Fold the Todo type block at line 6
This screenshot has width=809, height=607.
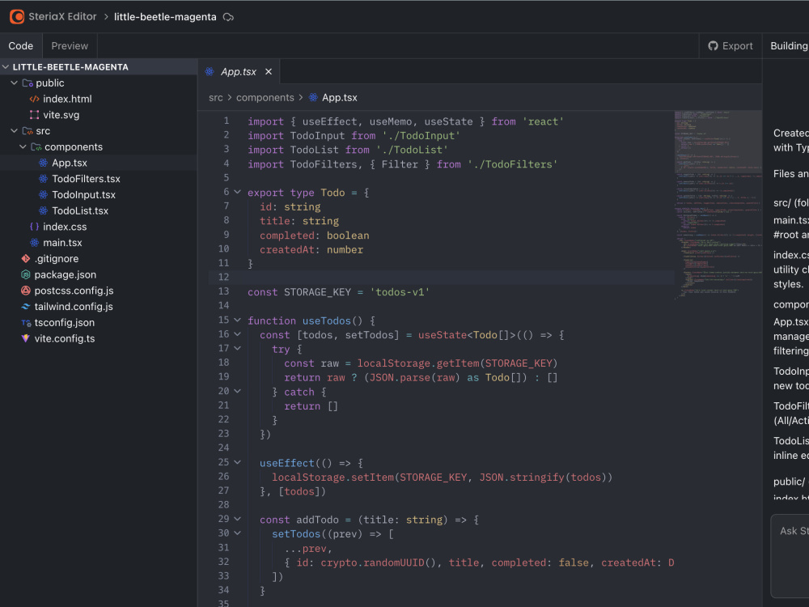point(237,192)
